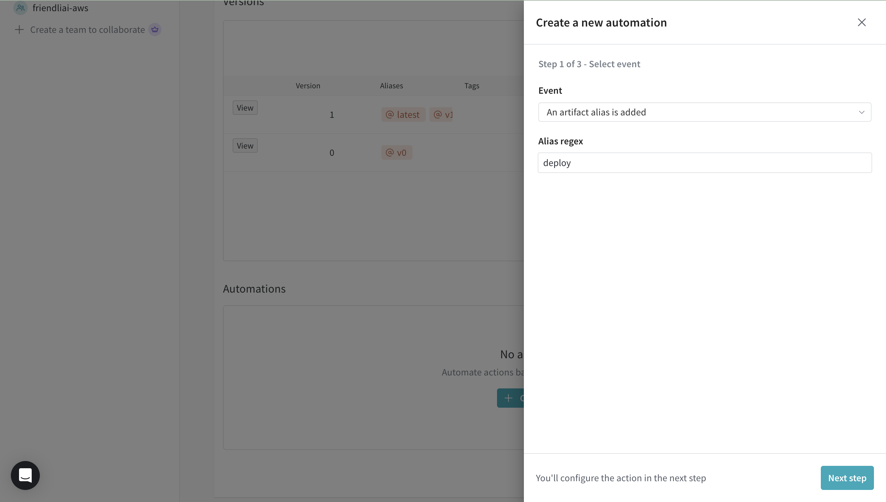Click View for version 1

coord(245,107)
